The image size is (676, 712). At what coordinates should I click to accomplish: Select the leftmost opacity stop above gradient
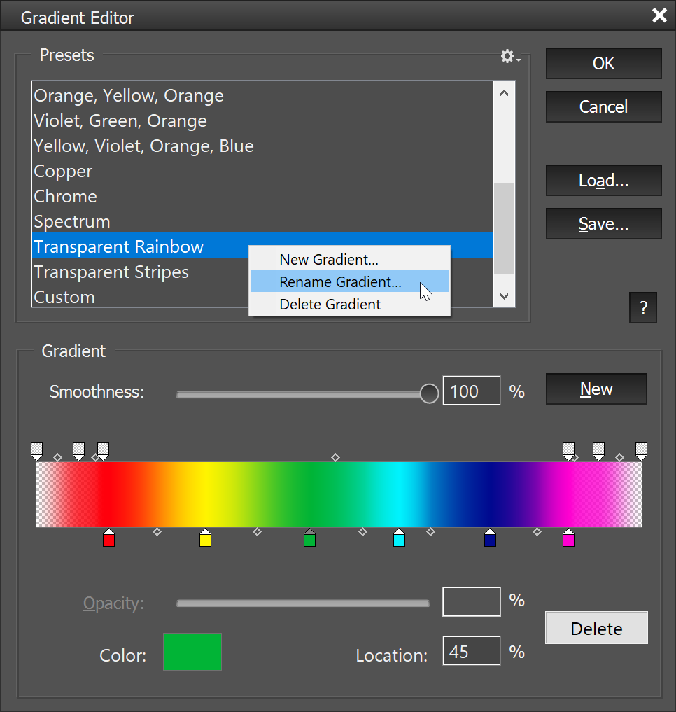point(37,450)
